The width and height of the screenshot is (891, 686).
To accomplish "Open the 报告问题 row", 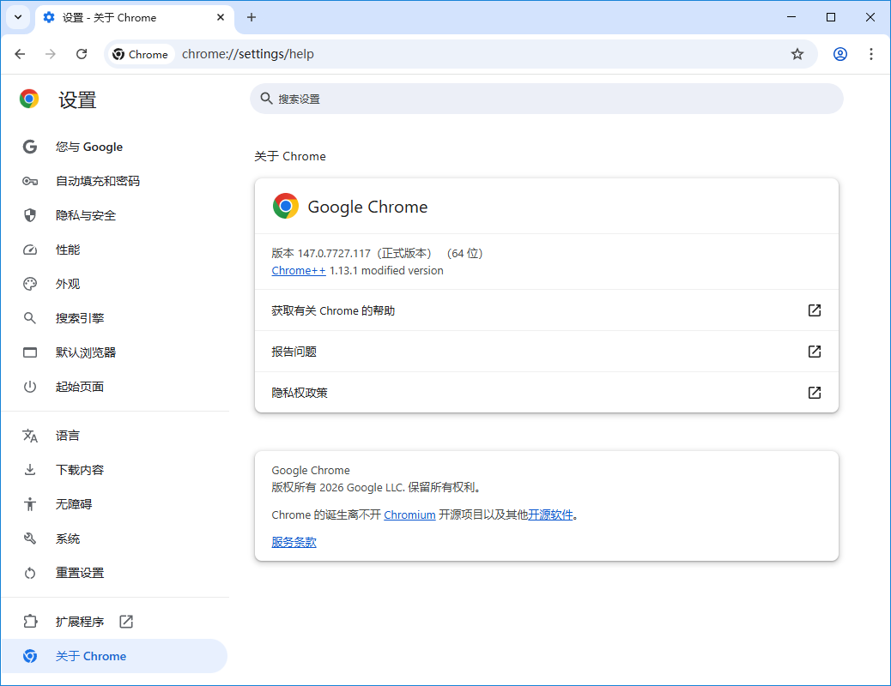I will click(547, 352).
